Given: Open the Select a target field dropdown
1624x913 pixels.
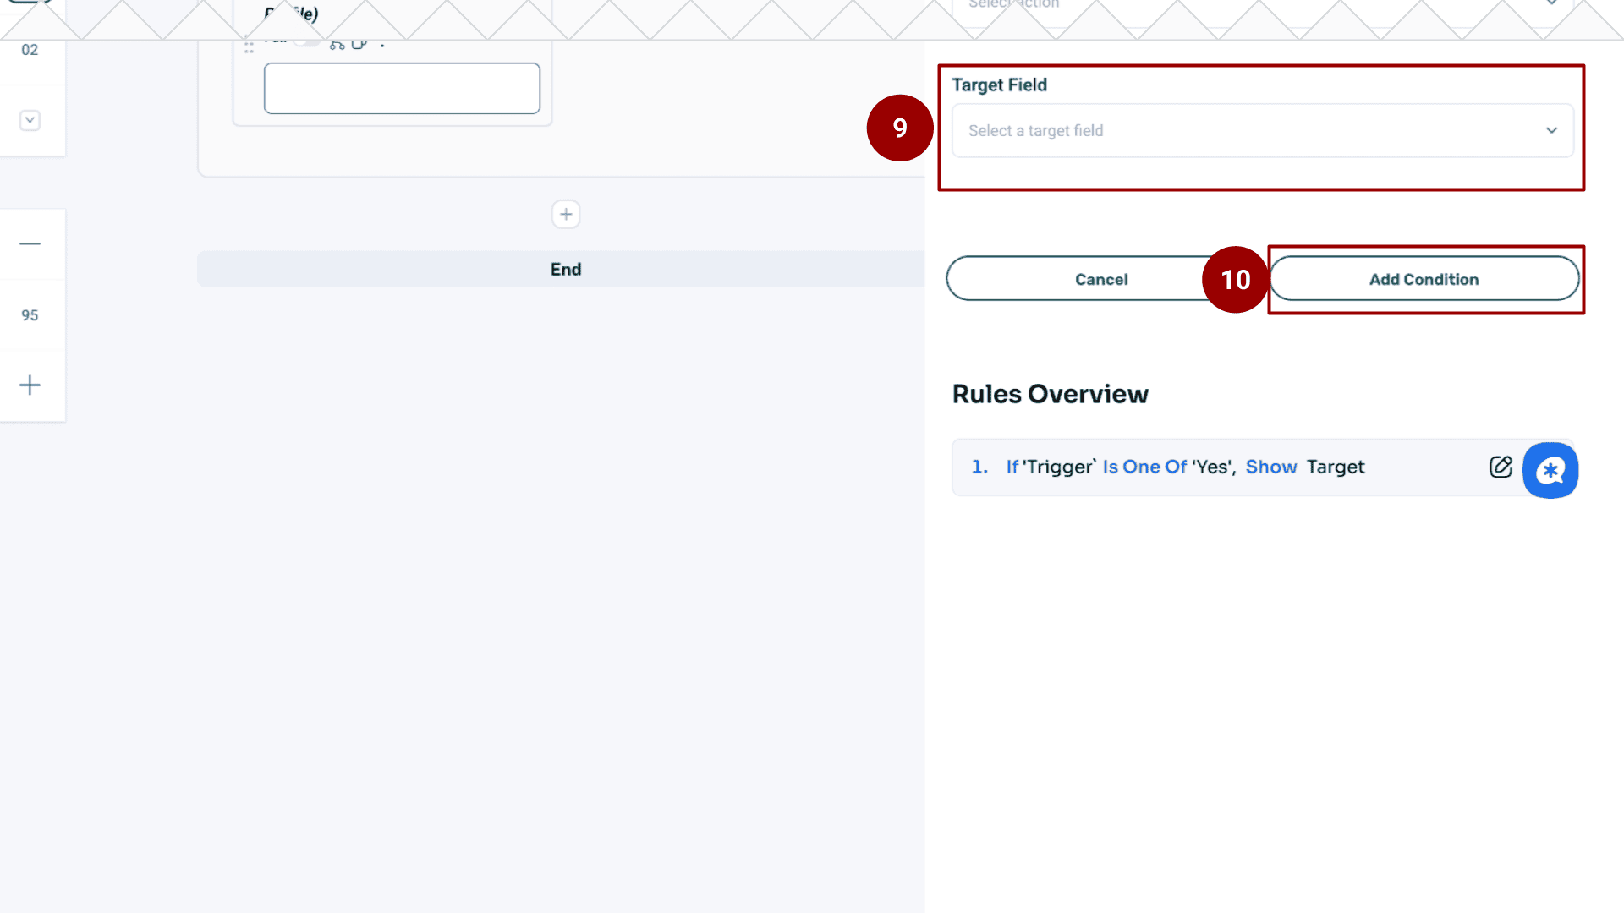Looking at the screenshot, I should point(1262,131).
